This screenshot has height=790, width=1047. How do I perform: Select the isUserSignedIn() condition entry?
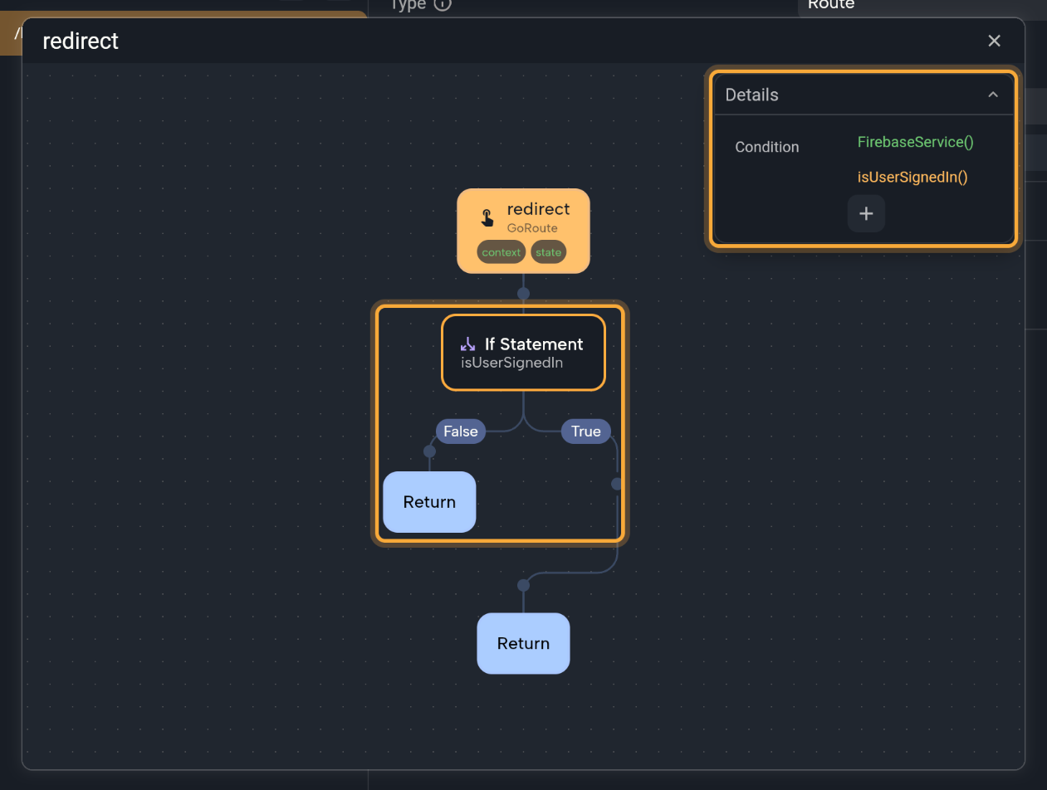912,177
